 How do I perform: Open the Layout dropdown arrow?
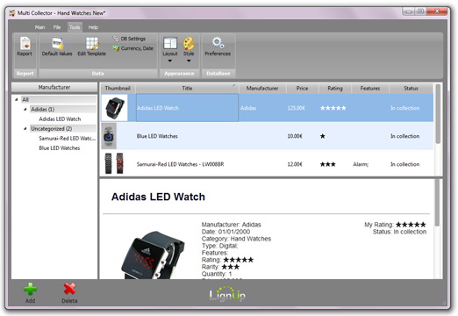(x=170, y=61)
